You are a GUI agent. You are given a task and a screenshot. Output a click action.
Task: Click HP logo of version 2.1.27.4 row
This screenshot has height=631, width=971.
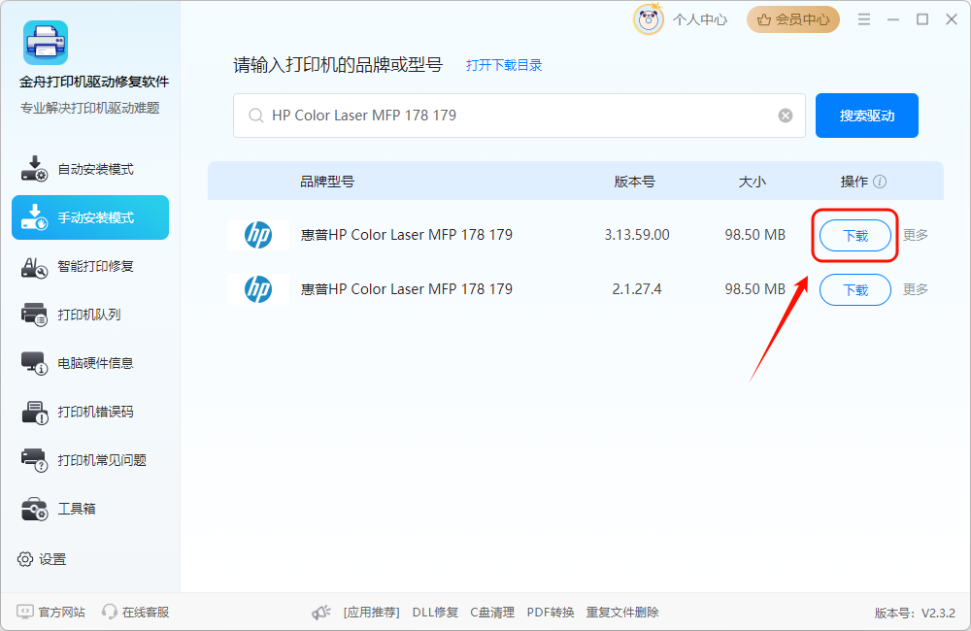coord(258,289)
